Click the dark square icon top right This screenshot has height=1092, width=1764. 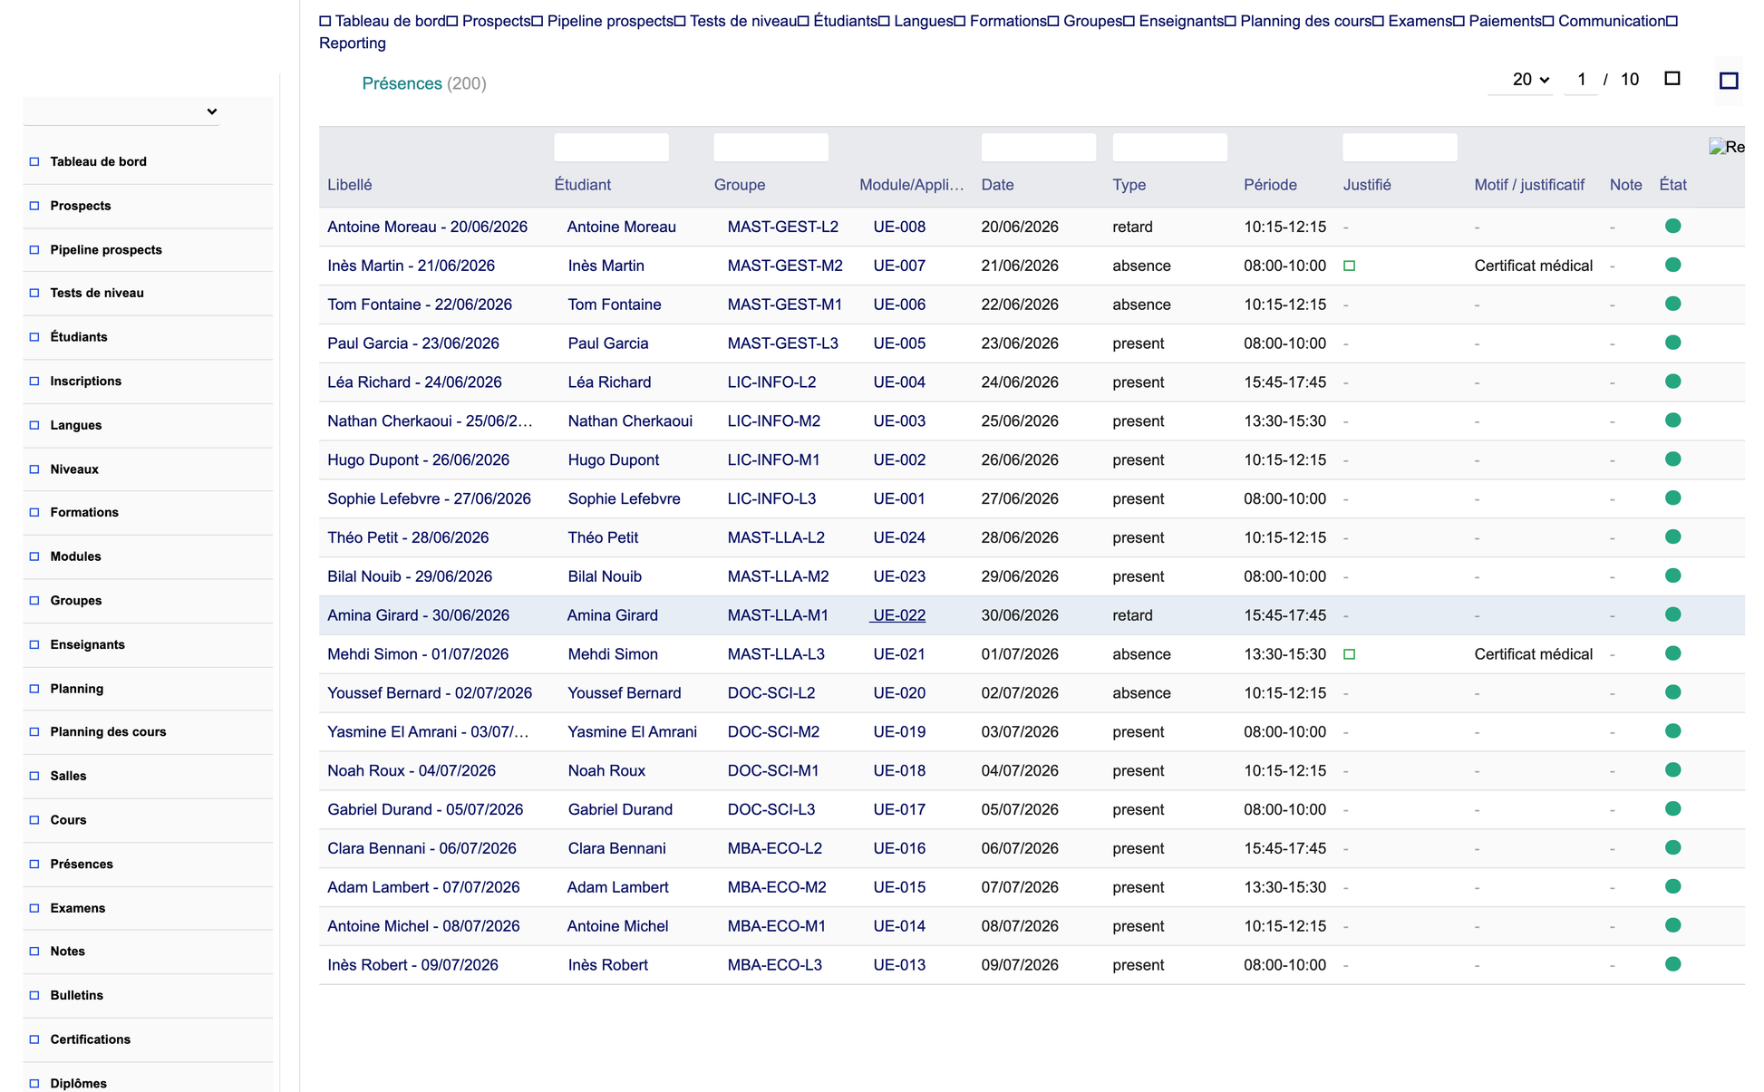click(1729, 81)
